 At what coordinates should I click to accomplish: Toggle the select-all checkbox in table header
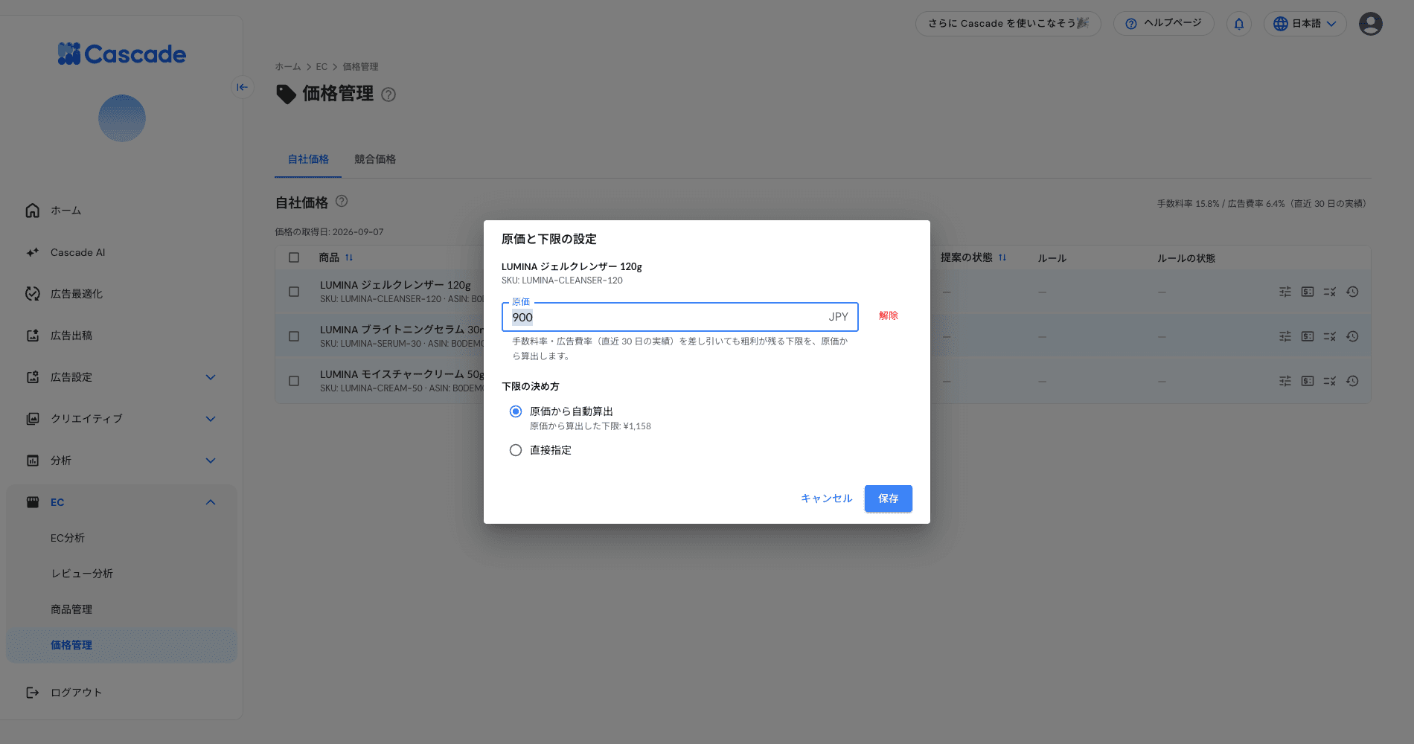coord(294,257)
